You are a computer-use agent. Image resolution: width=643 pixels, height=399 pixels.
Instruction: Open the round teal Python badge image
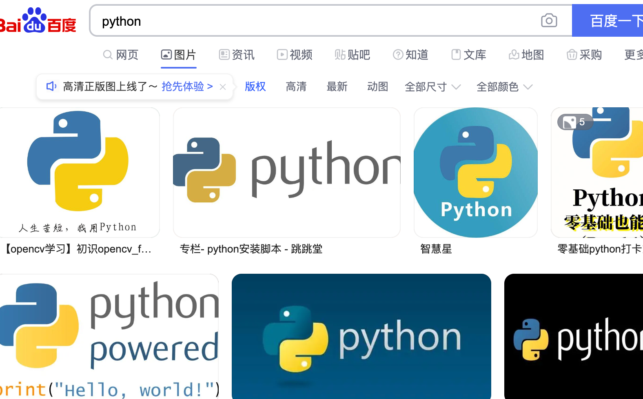click(476, 172)
